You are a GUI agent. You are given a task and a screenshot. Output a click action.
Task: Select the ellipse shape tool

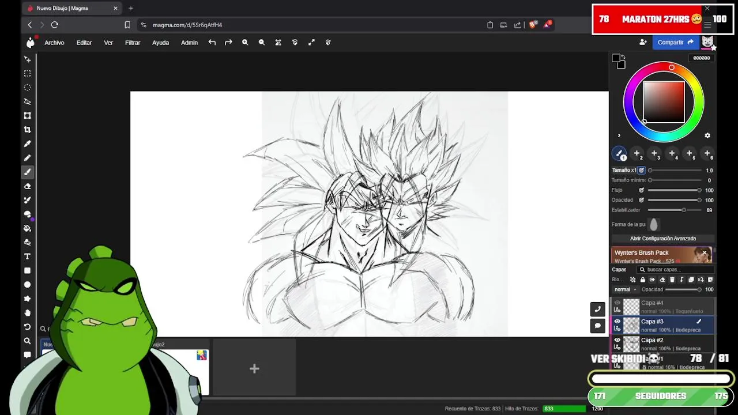27,285
